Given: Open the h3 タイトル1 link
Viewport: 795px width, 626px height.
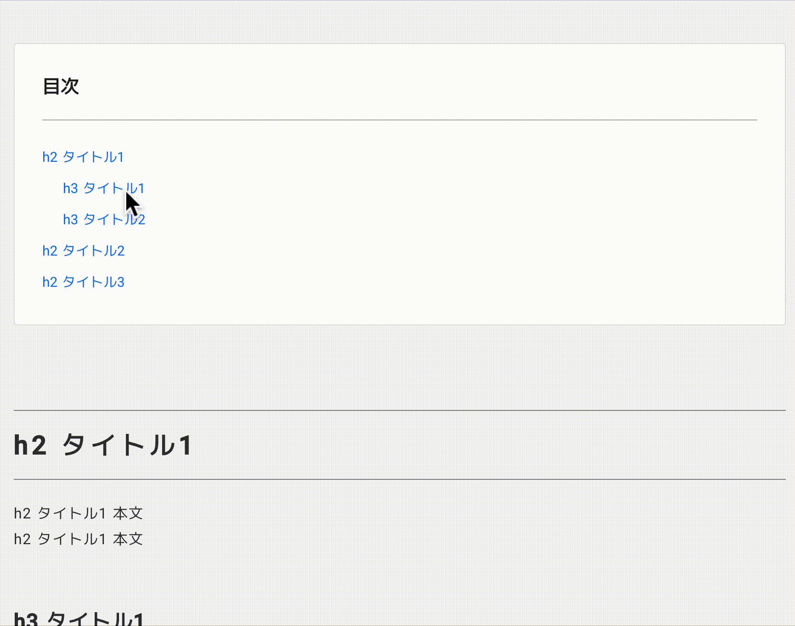Looking at the screenshot, I should pos(103,188).
